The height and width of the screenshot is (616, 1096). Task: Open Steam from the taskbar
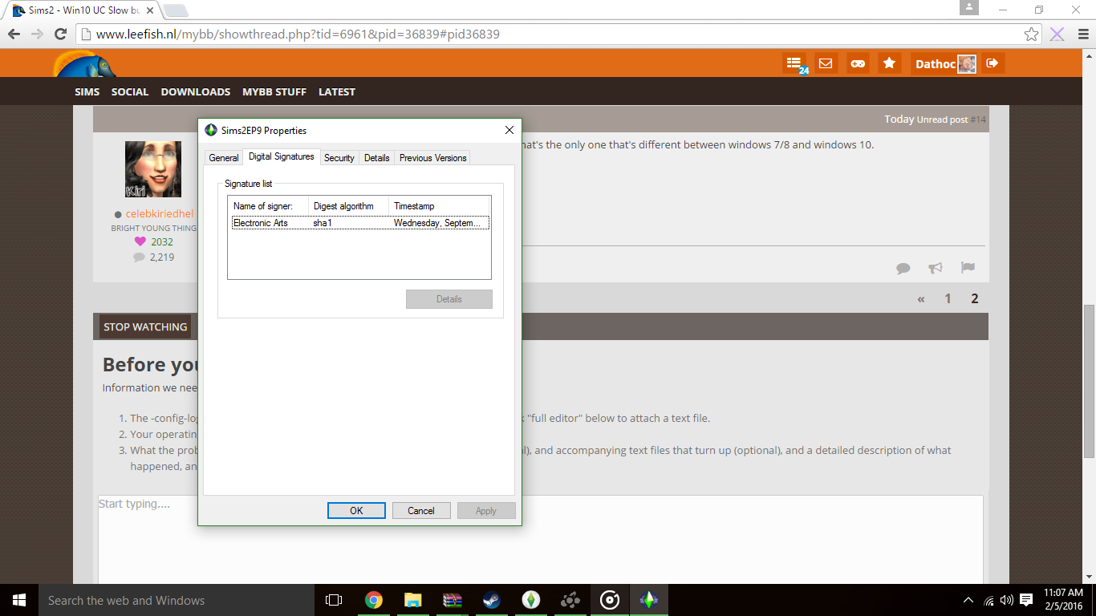coord(491,600)
